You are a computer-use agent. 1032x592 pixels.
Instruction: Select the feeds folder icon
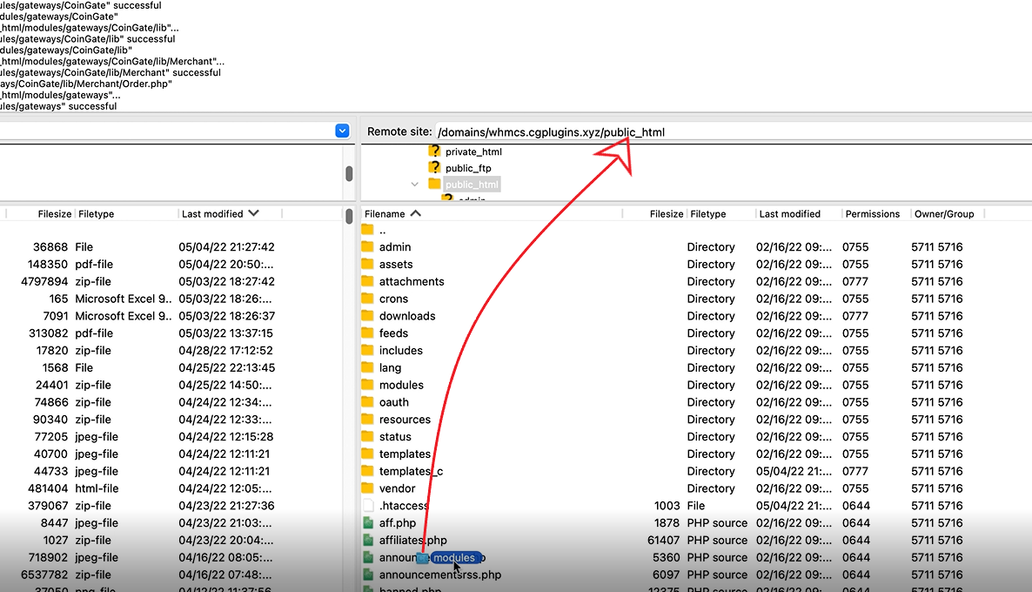[x=367, y=333]
